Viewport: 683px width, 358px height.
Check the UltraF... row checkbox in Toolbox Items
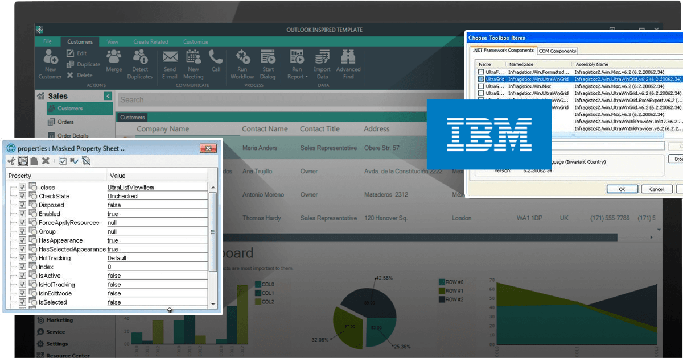(x=481, y=72)
